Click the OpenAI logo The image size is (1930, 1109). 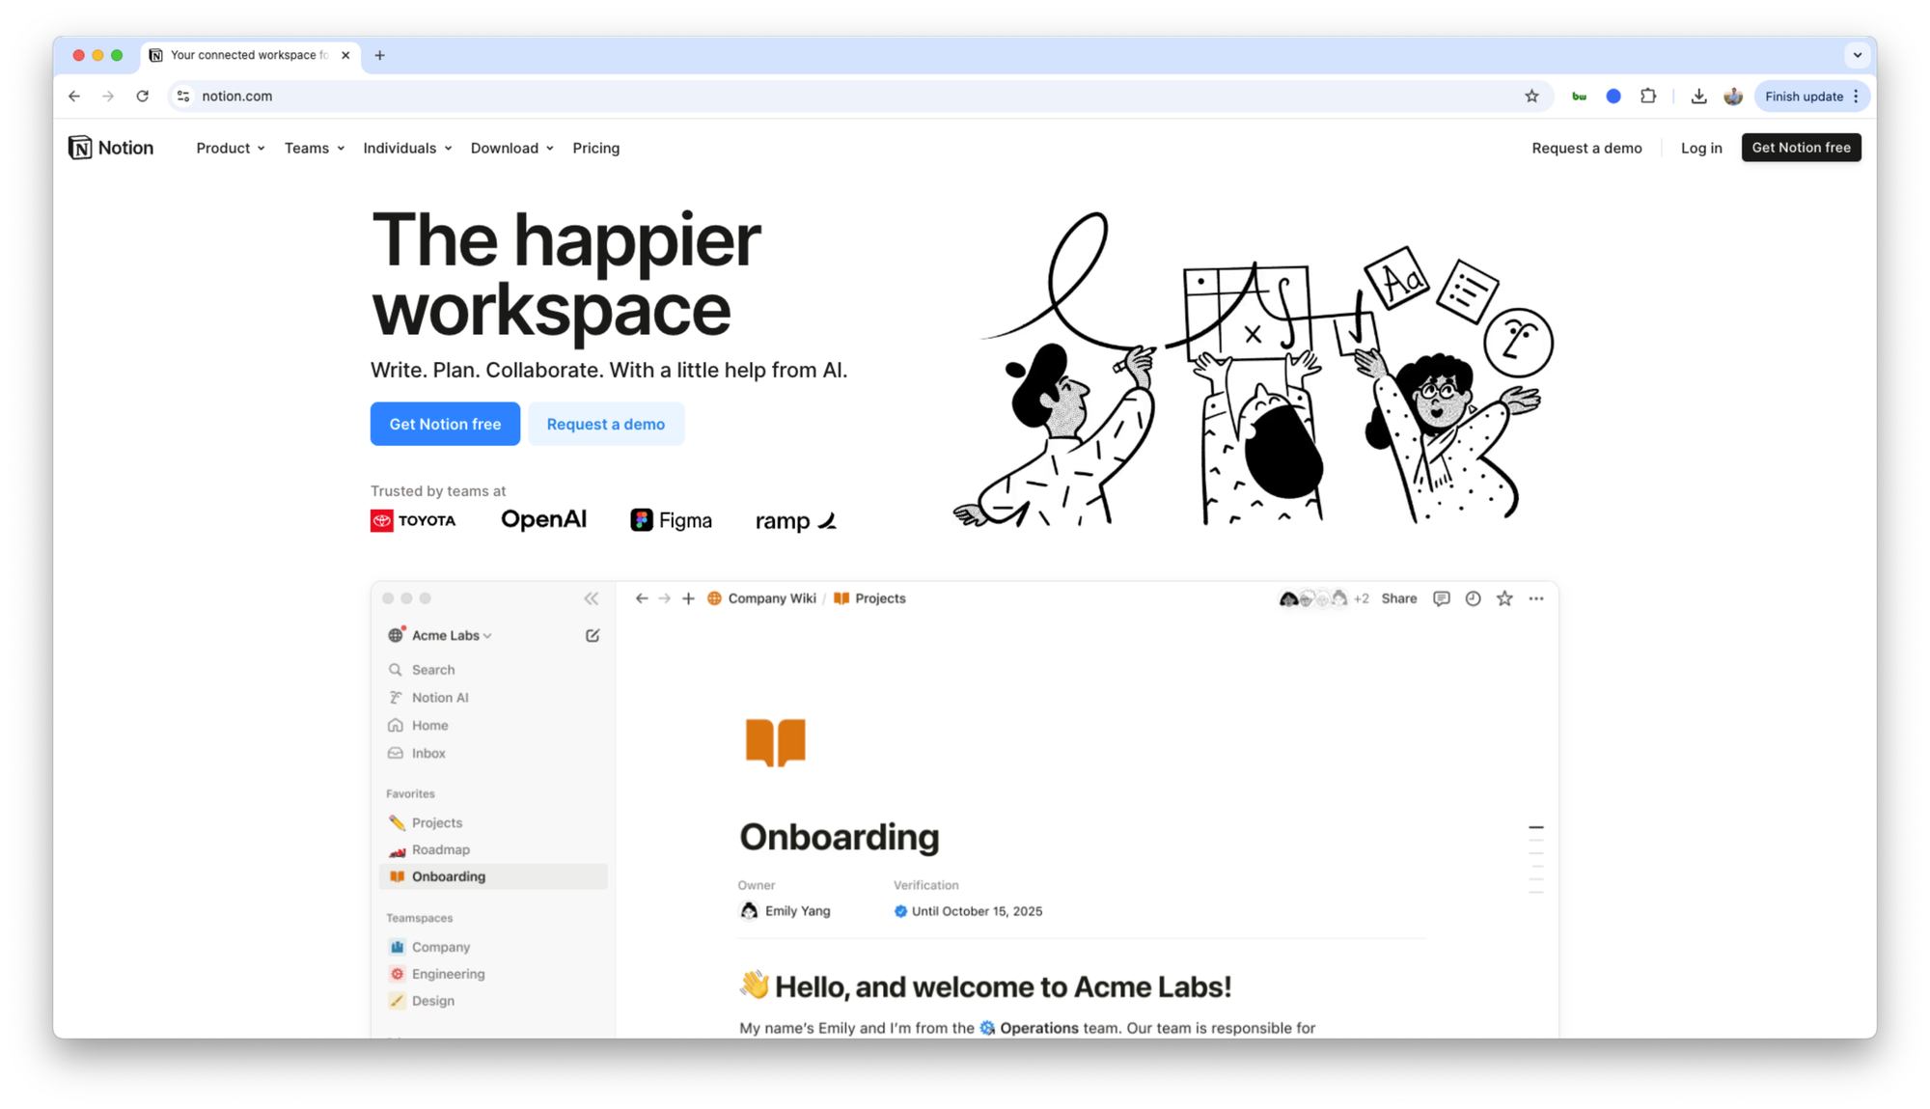pos(543,519)
